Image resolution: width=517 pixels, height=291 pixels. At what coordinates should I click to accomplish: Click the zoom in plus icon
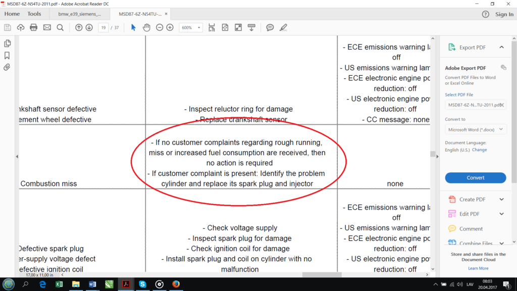coord(170,27)
